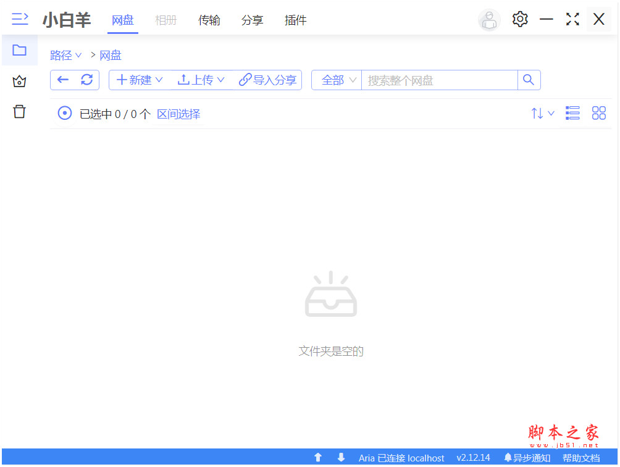Click the 导入分享 button
Viewport: 620px width, 467px height.
point(267,80)
